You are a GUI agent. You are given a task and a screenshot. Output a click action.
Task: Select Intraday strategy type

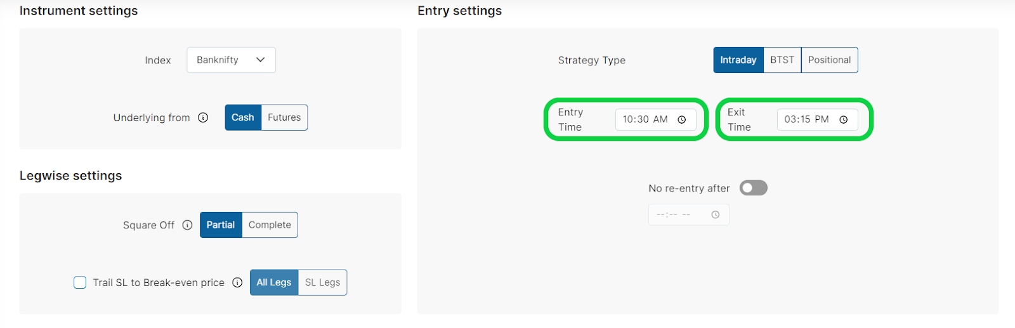738,60
